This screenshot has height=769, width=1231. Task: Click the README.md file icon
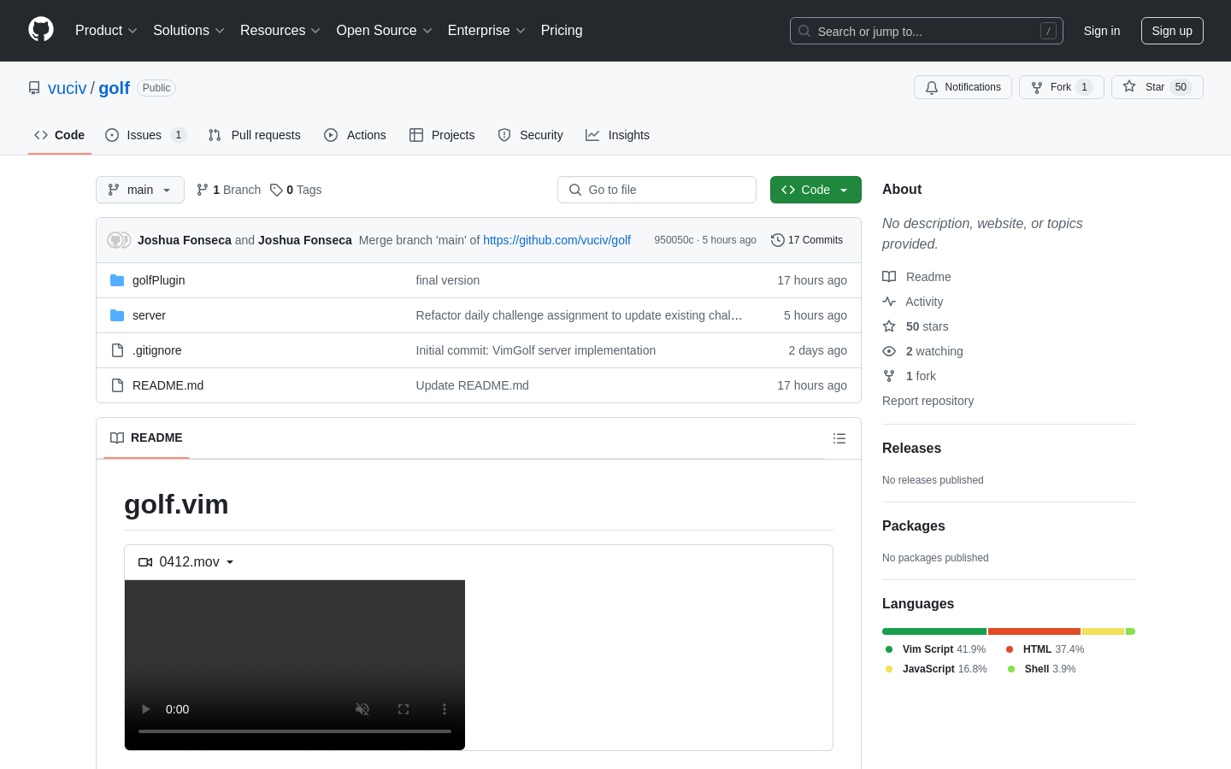[117, 385]
